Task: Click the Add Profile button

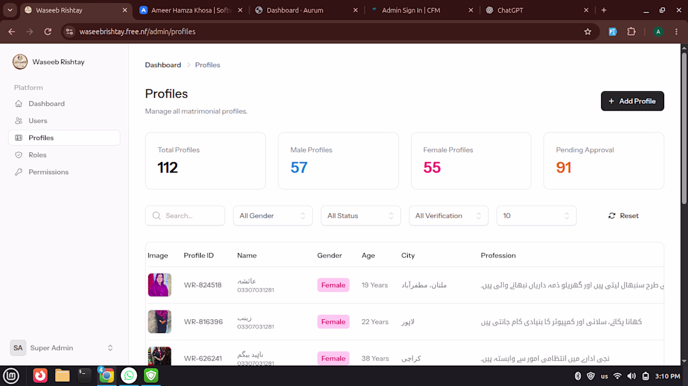Action: [x=632, y=101]
